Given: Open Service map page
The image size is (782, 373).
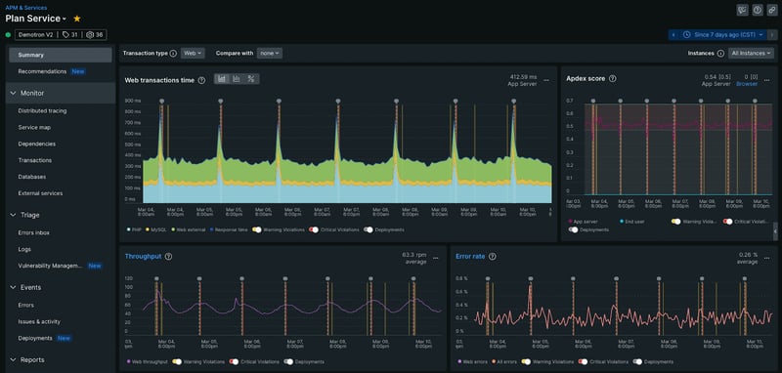Looking at the screenshot, I should pos(34,128).
